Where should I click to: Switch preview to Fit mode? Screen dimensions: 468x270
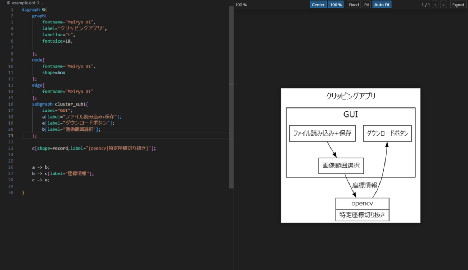(366, 4)
